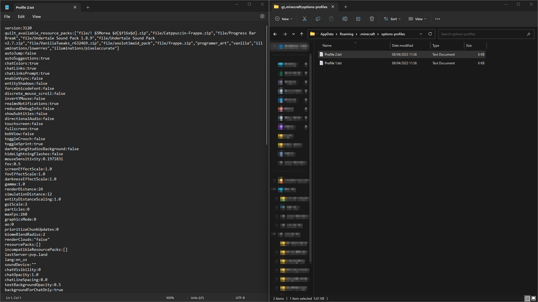Click the Share icon in Explorer toolbar

tap(358, 19)
